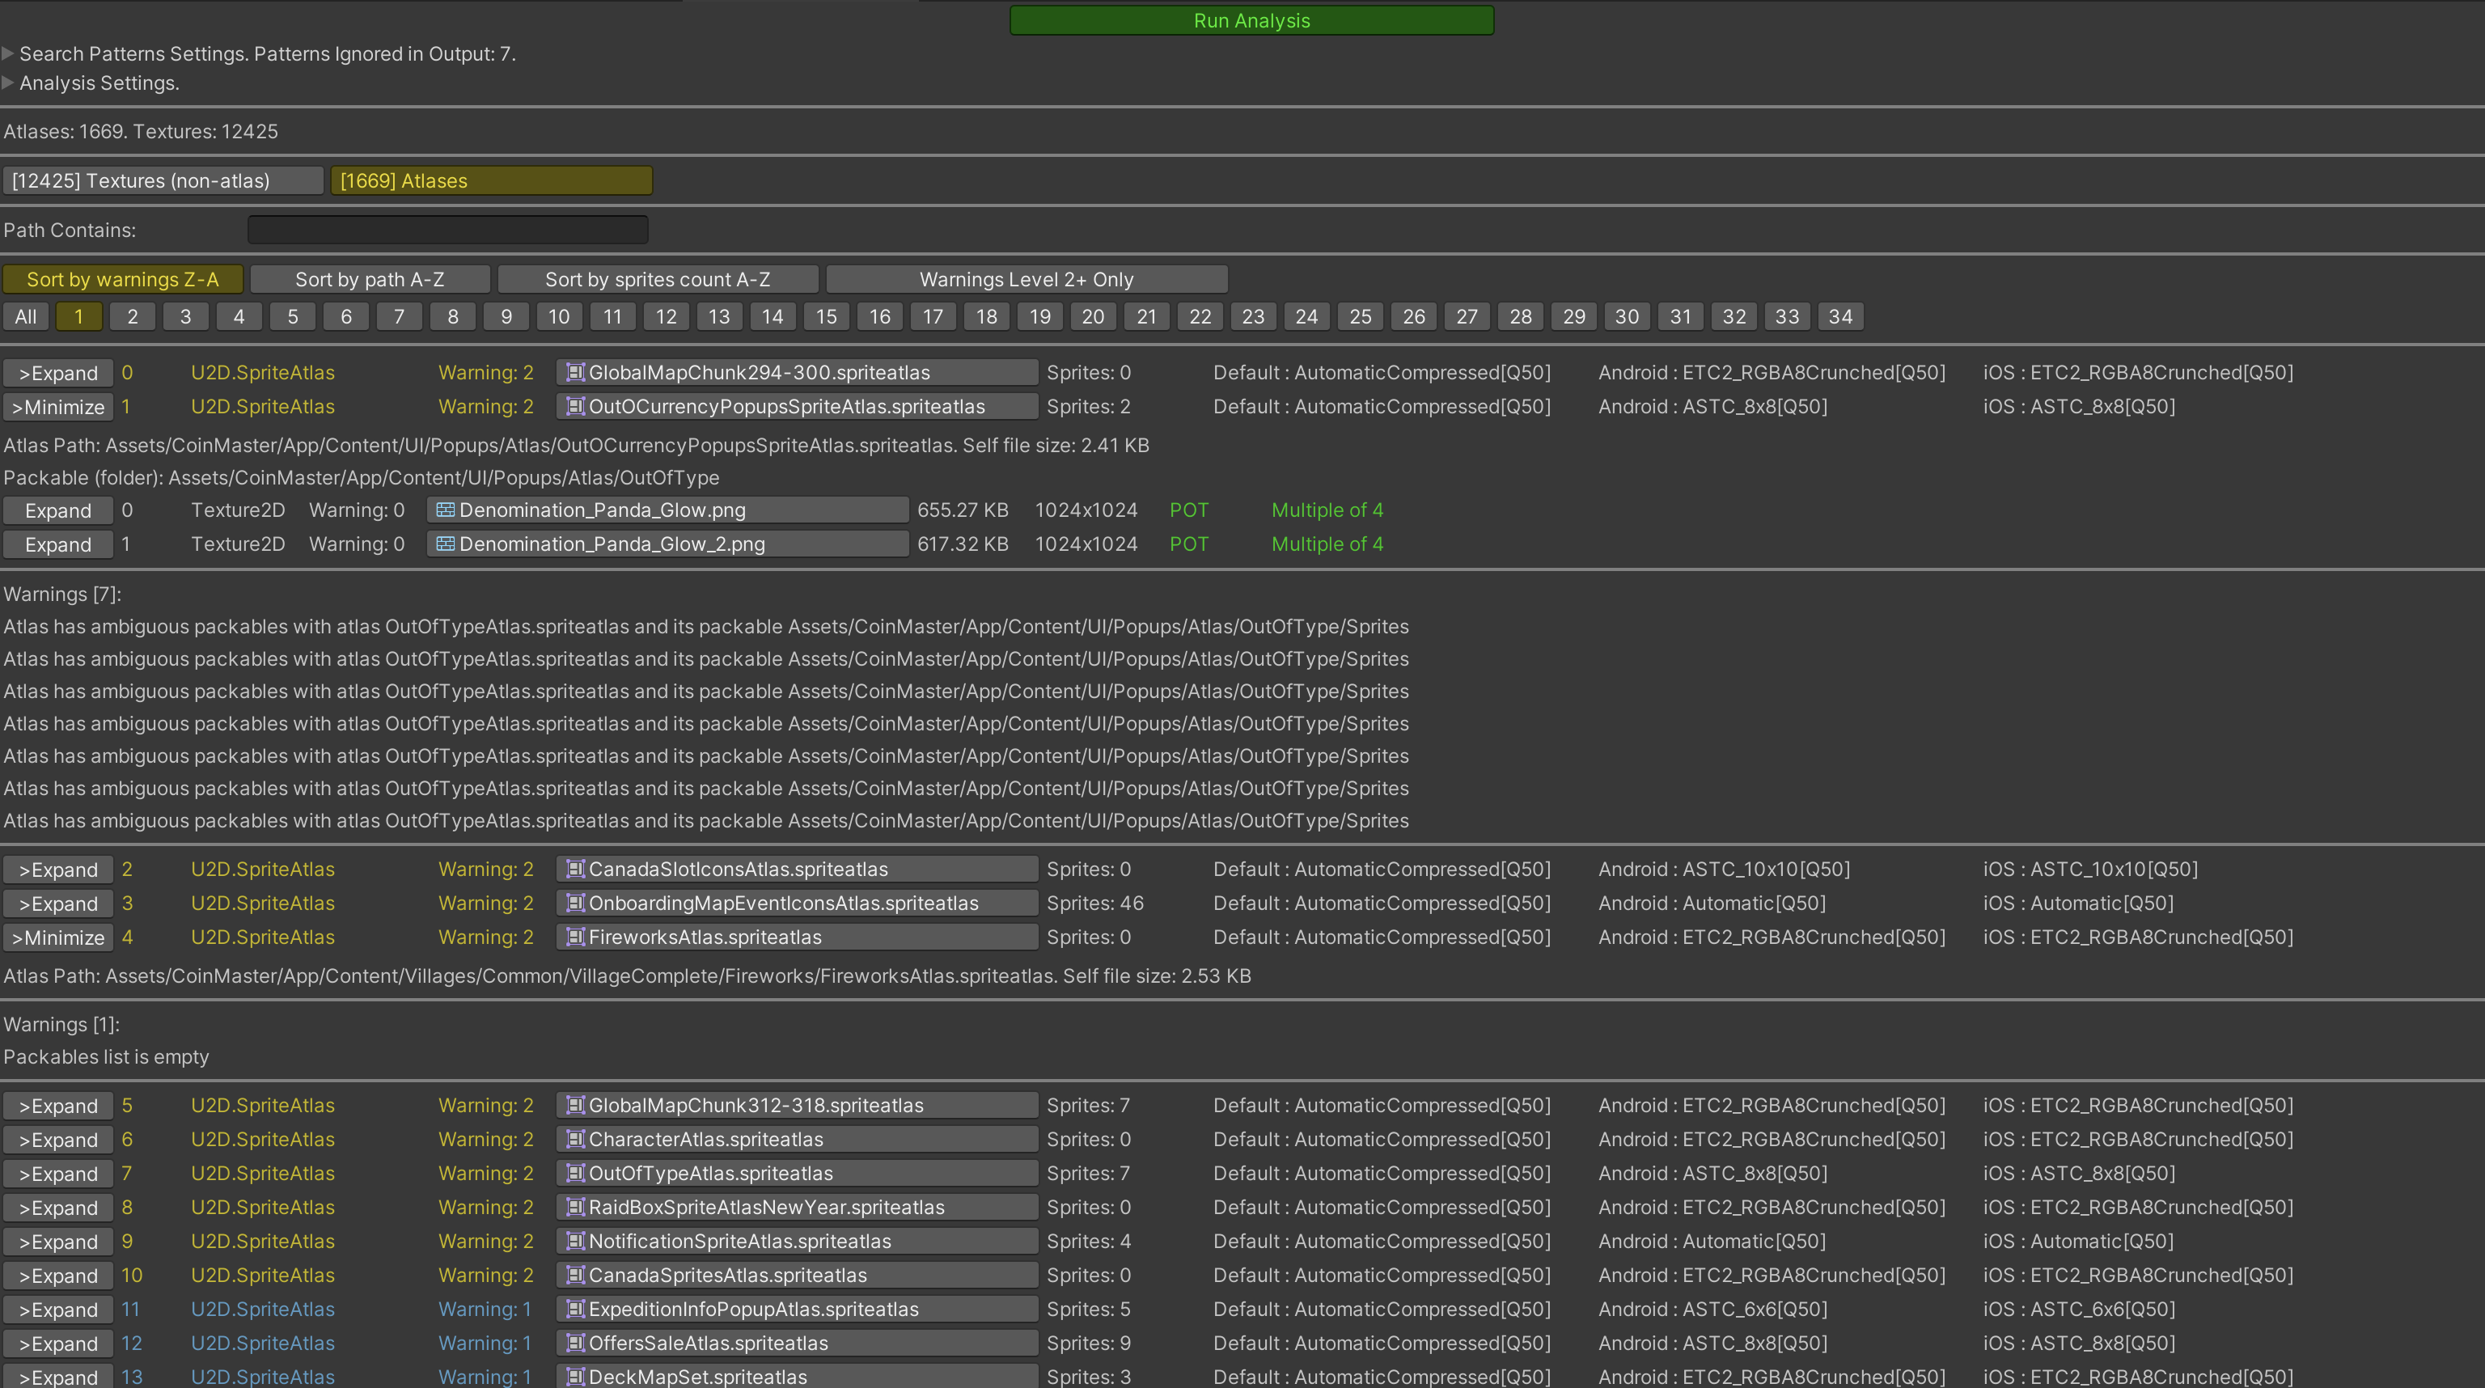The image size is (2485, 1388).
Task: Go to results page 17
Action: coord(932,317)
